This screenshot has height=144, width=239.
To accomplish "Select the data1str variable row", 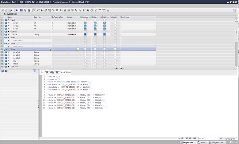I will point(17,52).
